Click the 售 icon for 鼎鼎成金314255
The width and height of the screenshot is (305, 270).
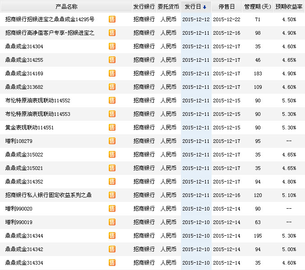(112, 60)
